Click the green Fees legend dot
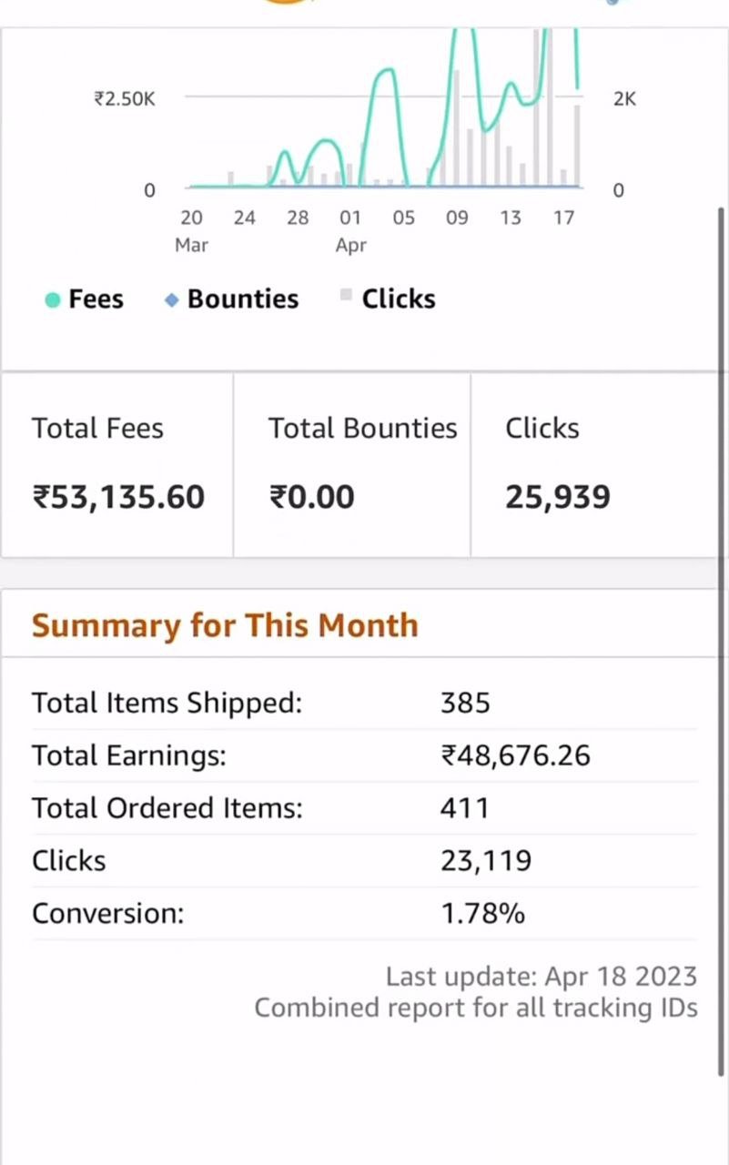 click(53, 299)
